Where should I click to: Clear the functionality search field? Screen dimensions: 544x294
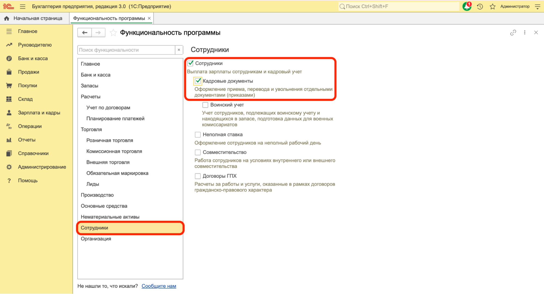[179, 50]
